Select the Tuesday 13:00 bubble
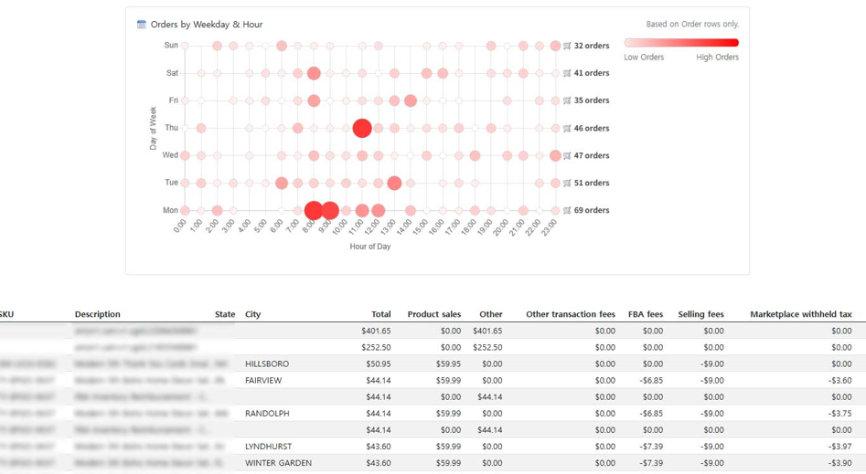 (x=394, y=184)
